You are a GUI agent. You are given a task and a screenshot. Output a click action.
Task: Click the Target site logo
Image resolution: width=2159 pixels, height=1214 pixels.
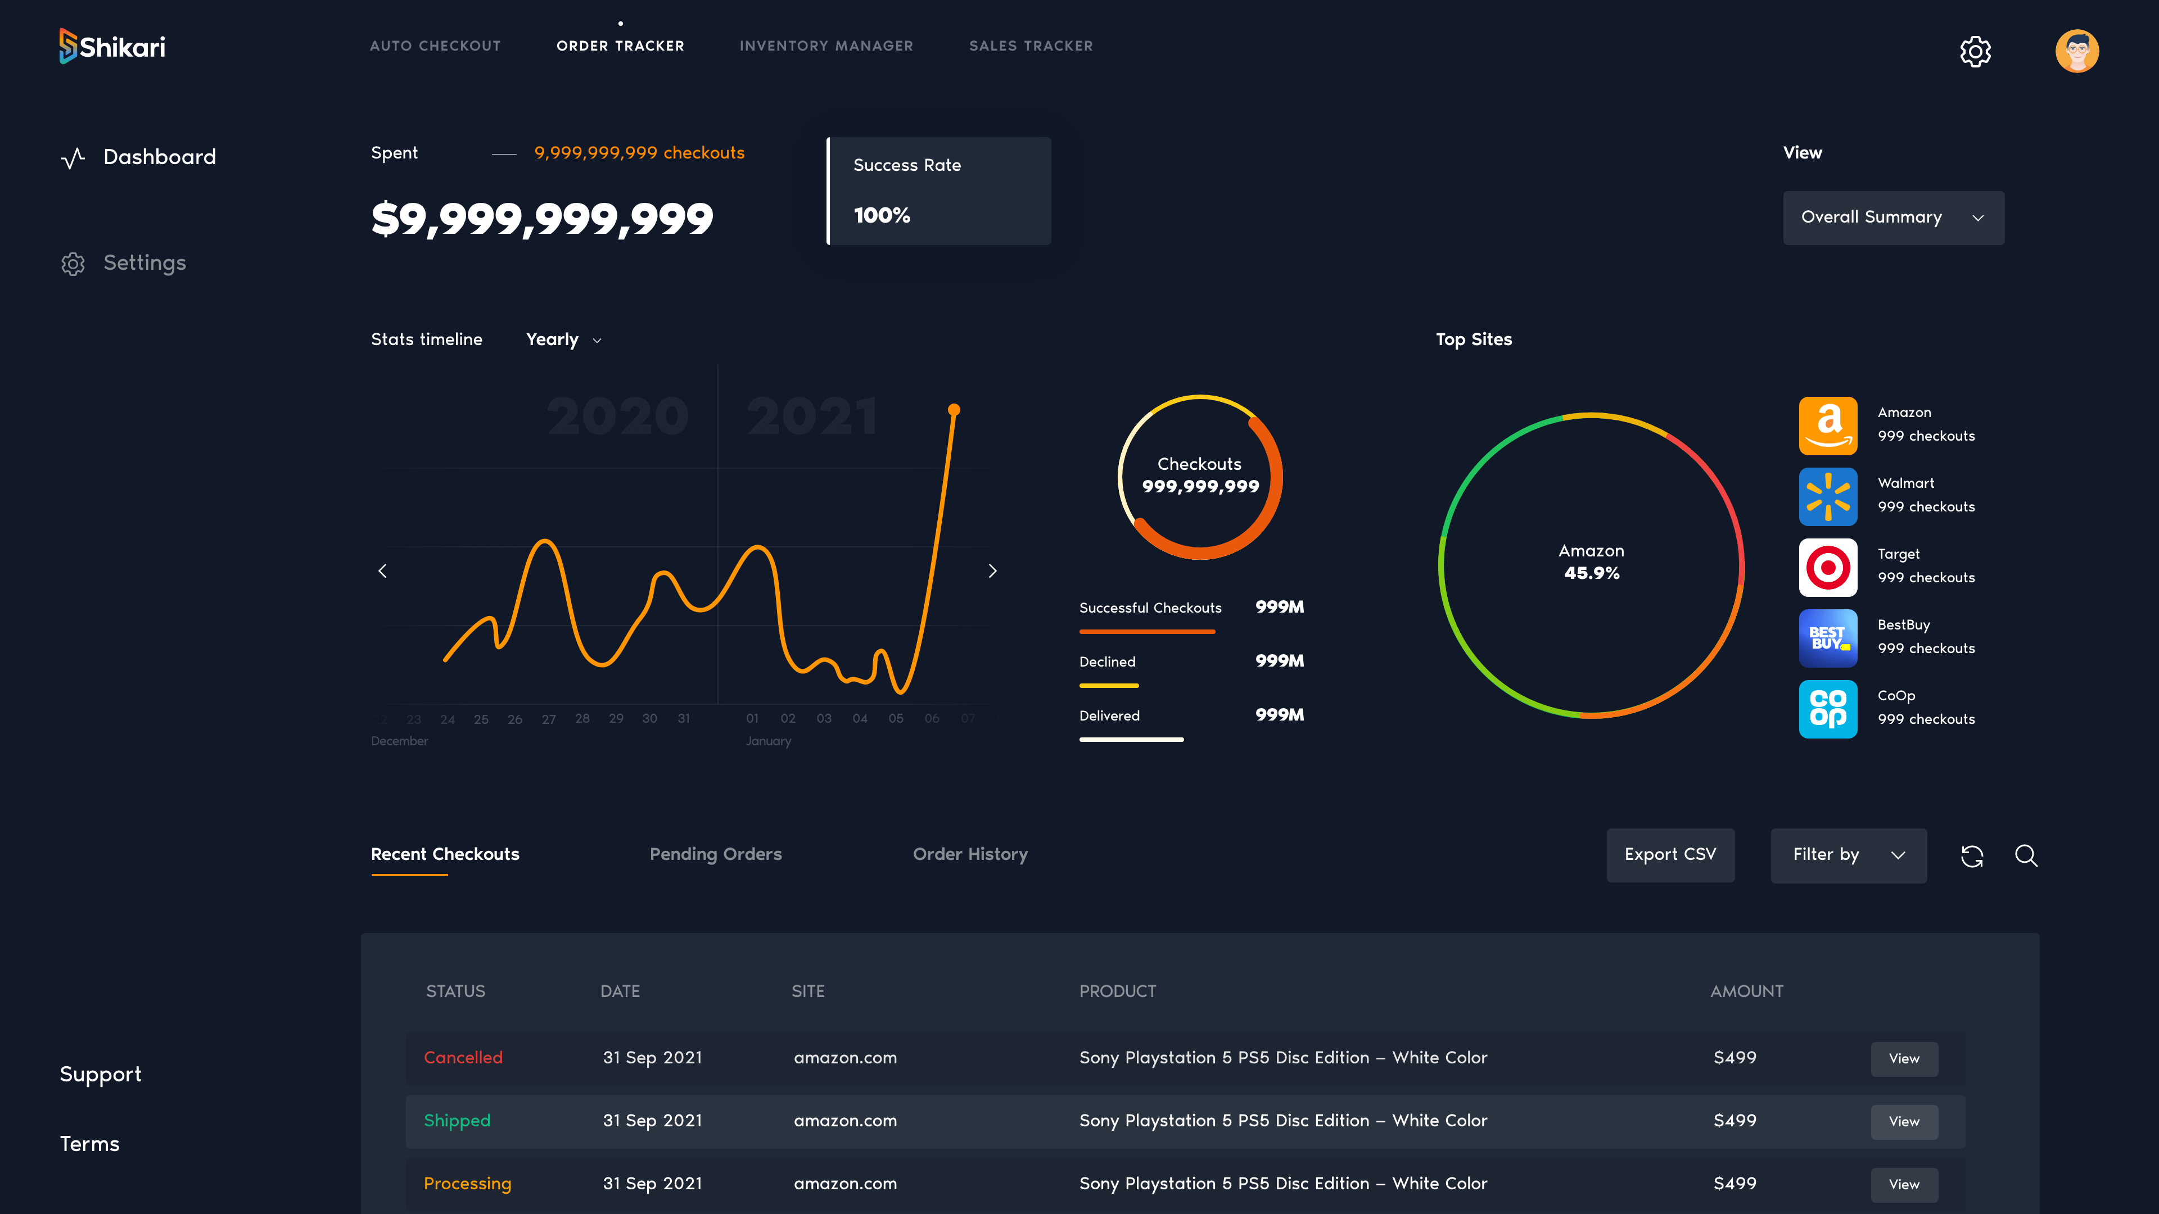pyautogui.click(x=1828, y=567)
